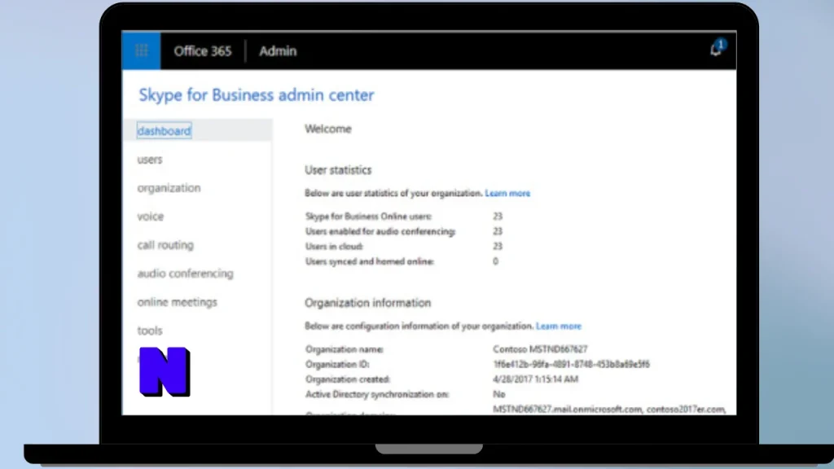Click the Skype for Business Online users label
This screenshot has width=834, height=469.
(368, 217)
